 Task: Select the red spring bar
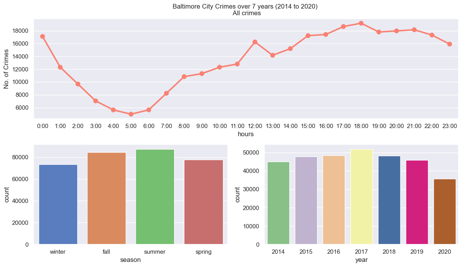[x=203, y=202]
